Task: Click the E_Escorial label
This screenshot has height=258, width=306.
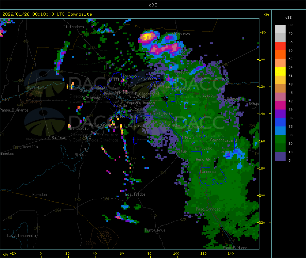Action: pos(126,117)
